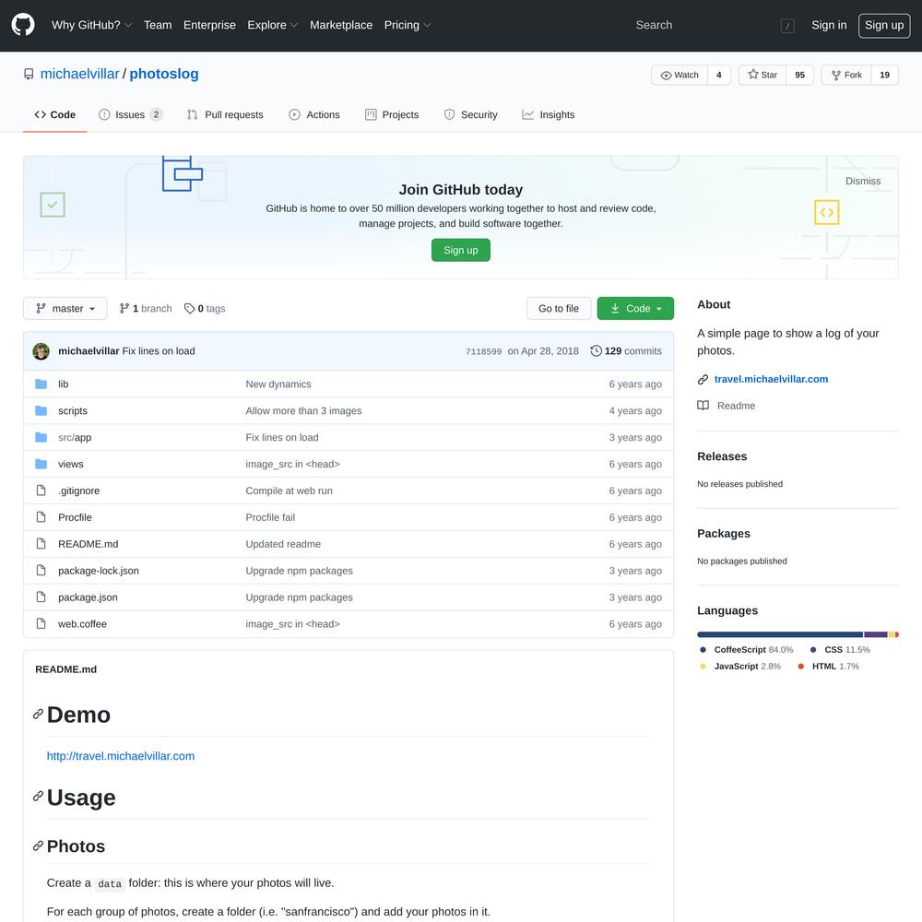Dismiss the Join GitHub banner
Image resolution: width=922 pixels, height=922 pixels.
coord(863,181)
